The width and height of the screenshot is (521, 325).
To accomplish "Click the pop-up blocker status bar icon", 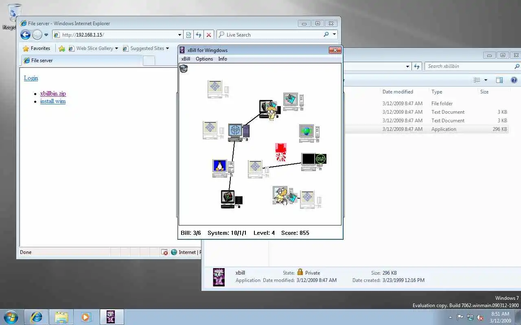I will coord(164,252).
